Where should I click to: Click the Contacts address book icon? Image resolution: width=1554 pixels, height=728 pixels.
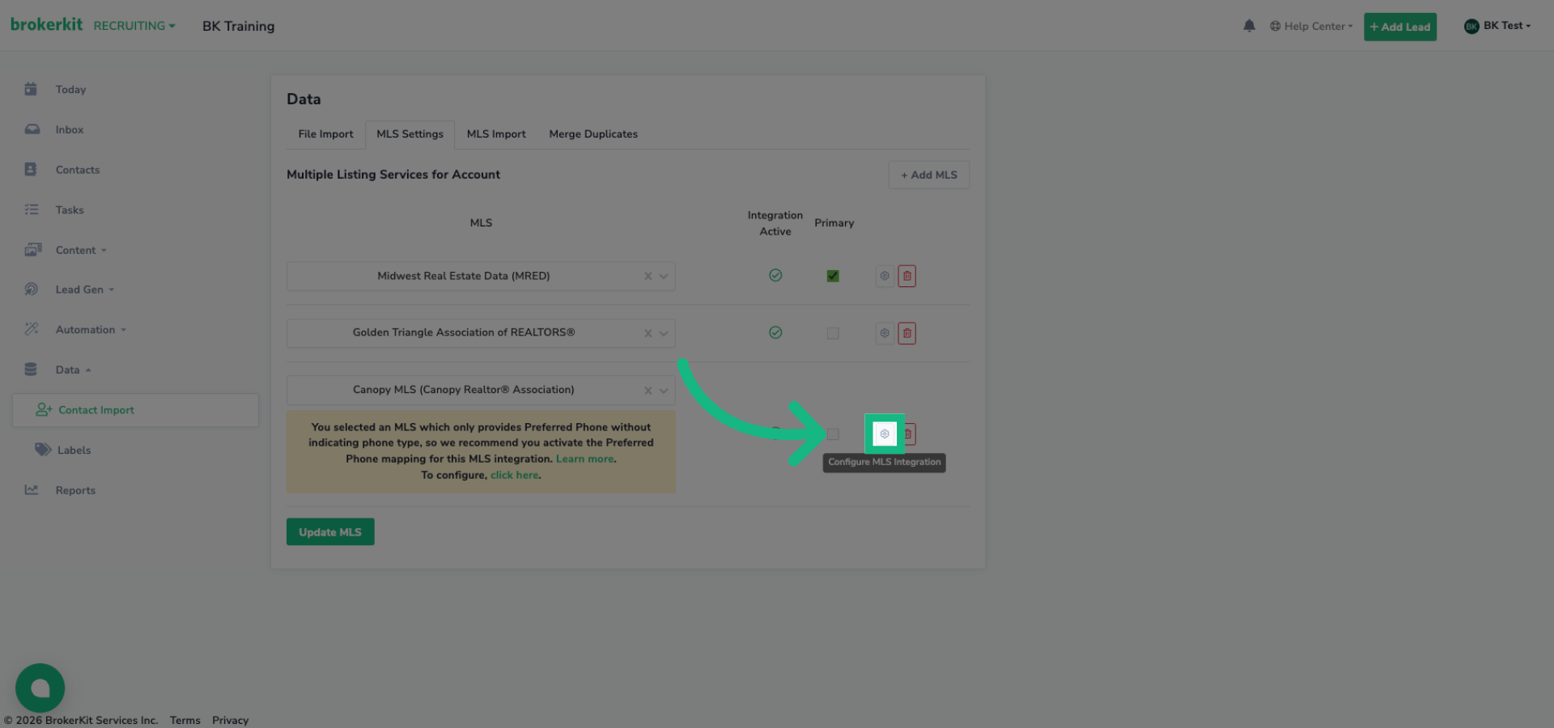click(x=31, y=169)
